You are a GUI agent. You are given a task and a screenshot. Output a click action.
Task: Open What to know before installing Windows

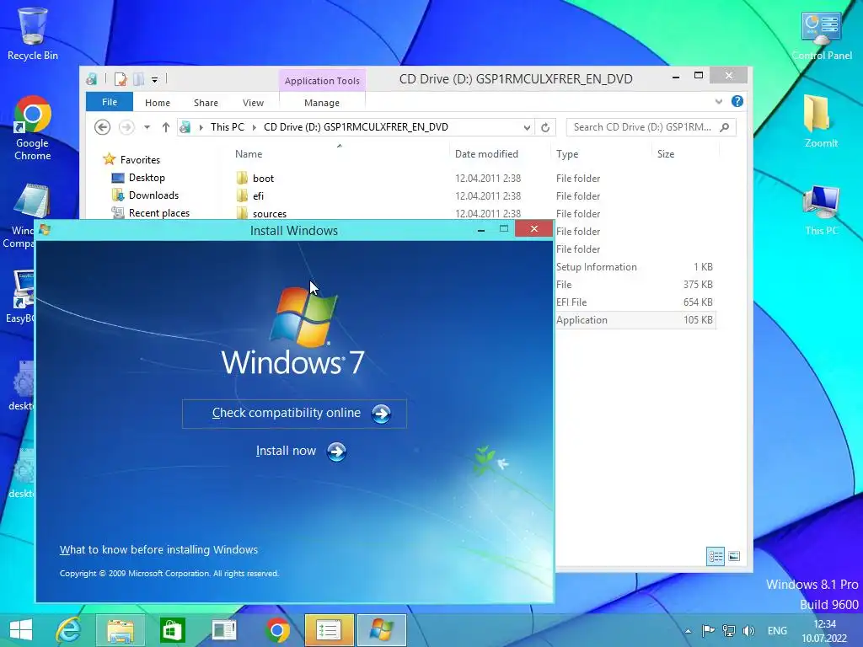click(158, 549)
